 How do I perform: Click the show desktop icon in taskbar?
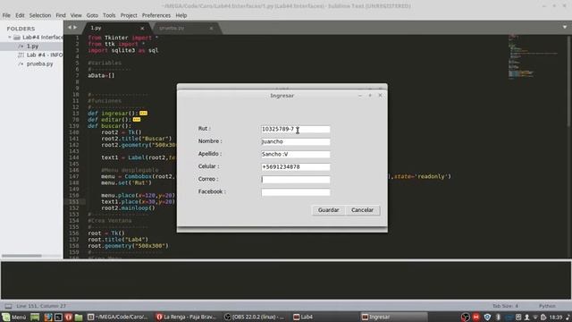point(35,317)
